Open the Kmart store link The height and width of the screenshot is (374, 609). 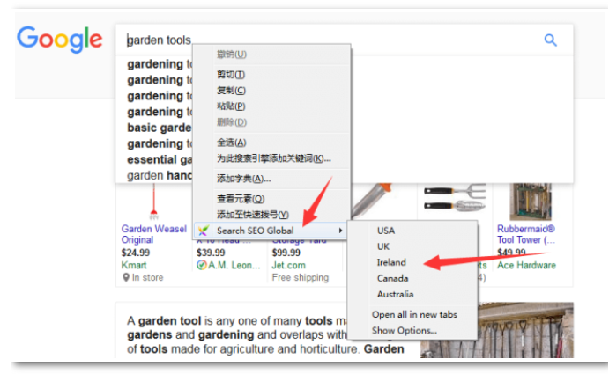point(134,265)
